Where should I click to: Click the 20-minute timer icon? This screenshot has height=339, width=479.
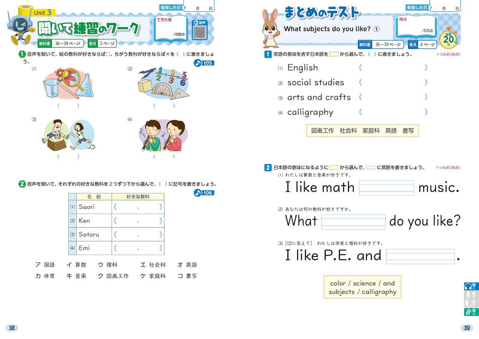[448, 39]
